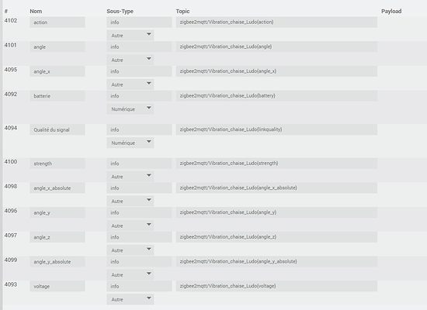Click the voltage name field
The image size is (427, 310).
pyautogui.click(x=57, y=286)
